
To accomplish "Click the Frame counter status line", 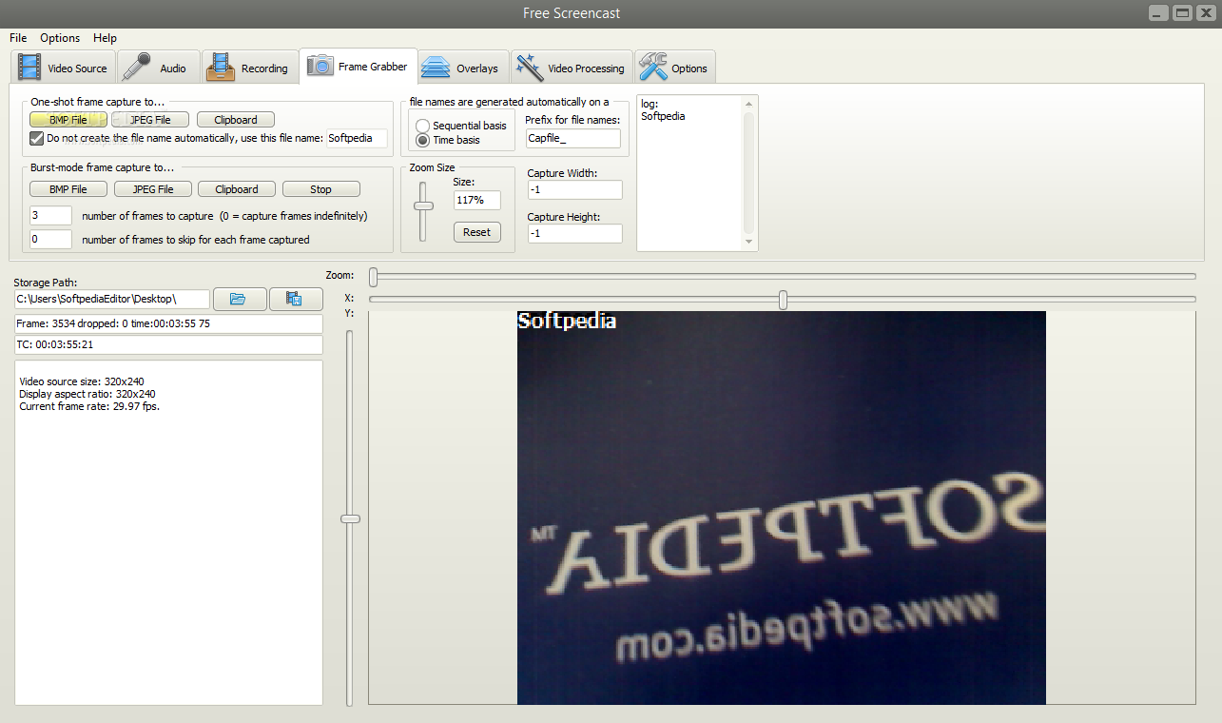I will pyautogui.click(x=168, y=324).
